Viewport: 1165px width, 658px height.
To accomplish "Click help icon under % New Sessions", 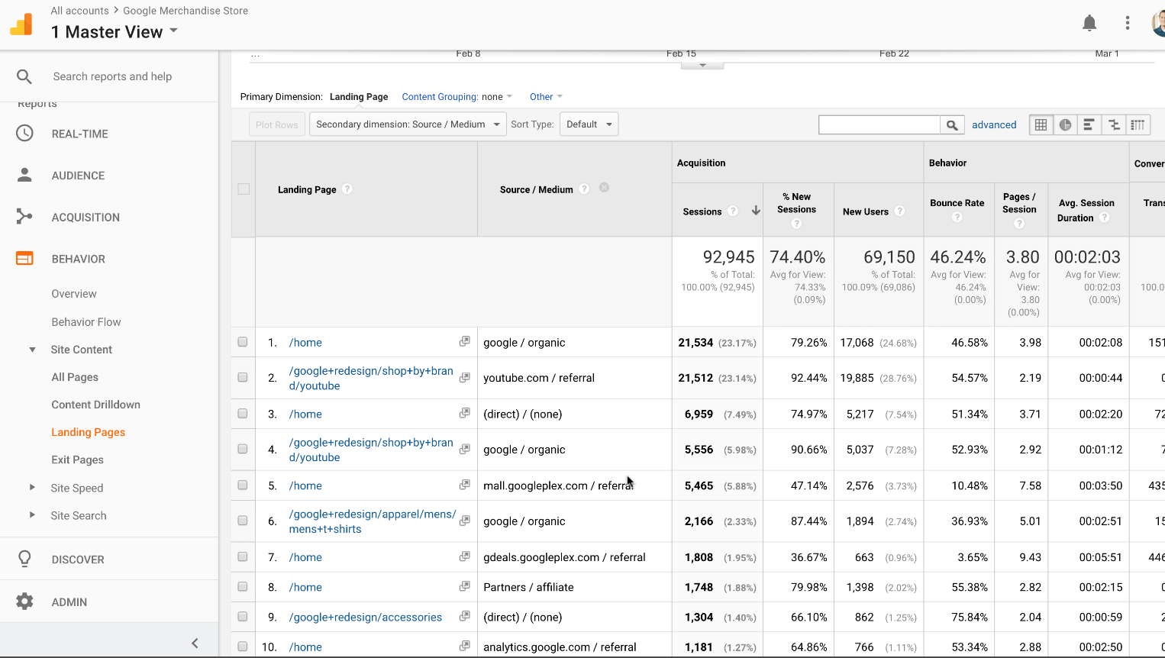I will pos(797,223).
